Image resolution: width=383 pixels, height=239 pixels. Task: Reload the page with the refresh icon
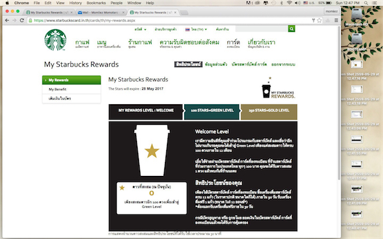tap(22, 21)
